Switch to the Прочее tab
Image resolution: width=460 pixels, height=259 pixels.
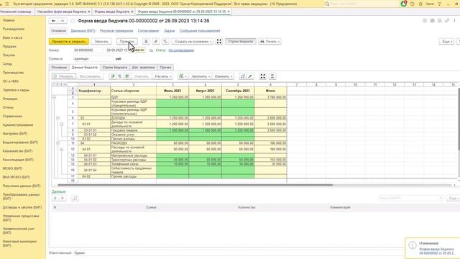165,67
